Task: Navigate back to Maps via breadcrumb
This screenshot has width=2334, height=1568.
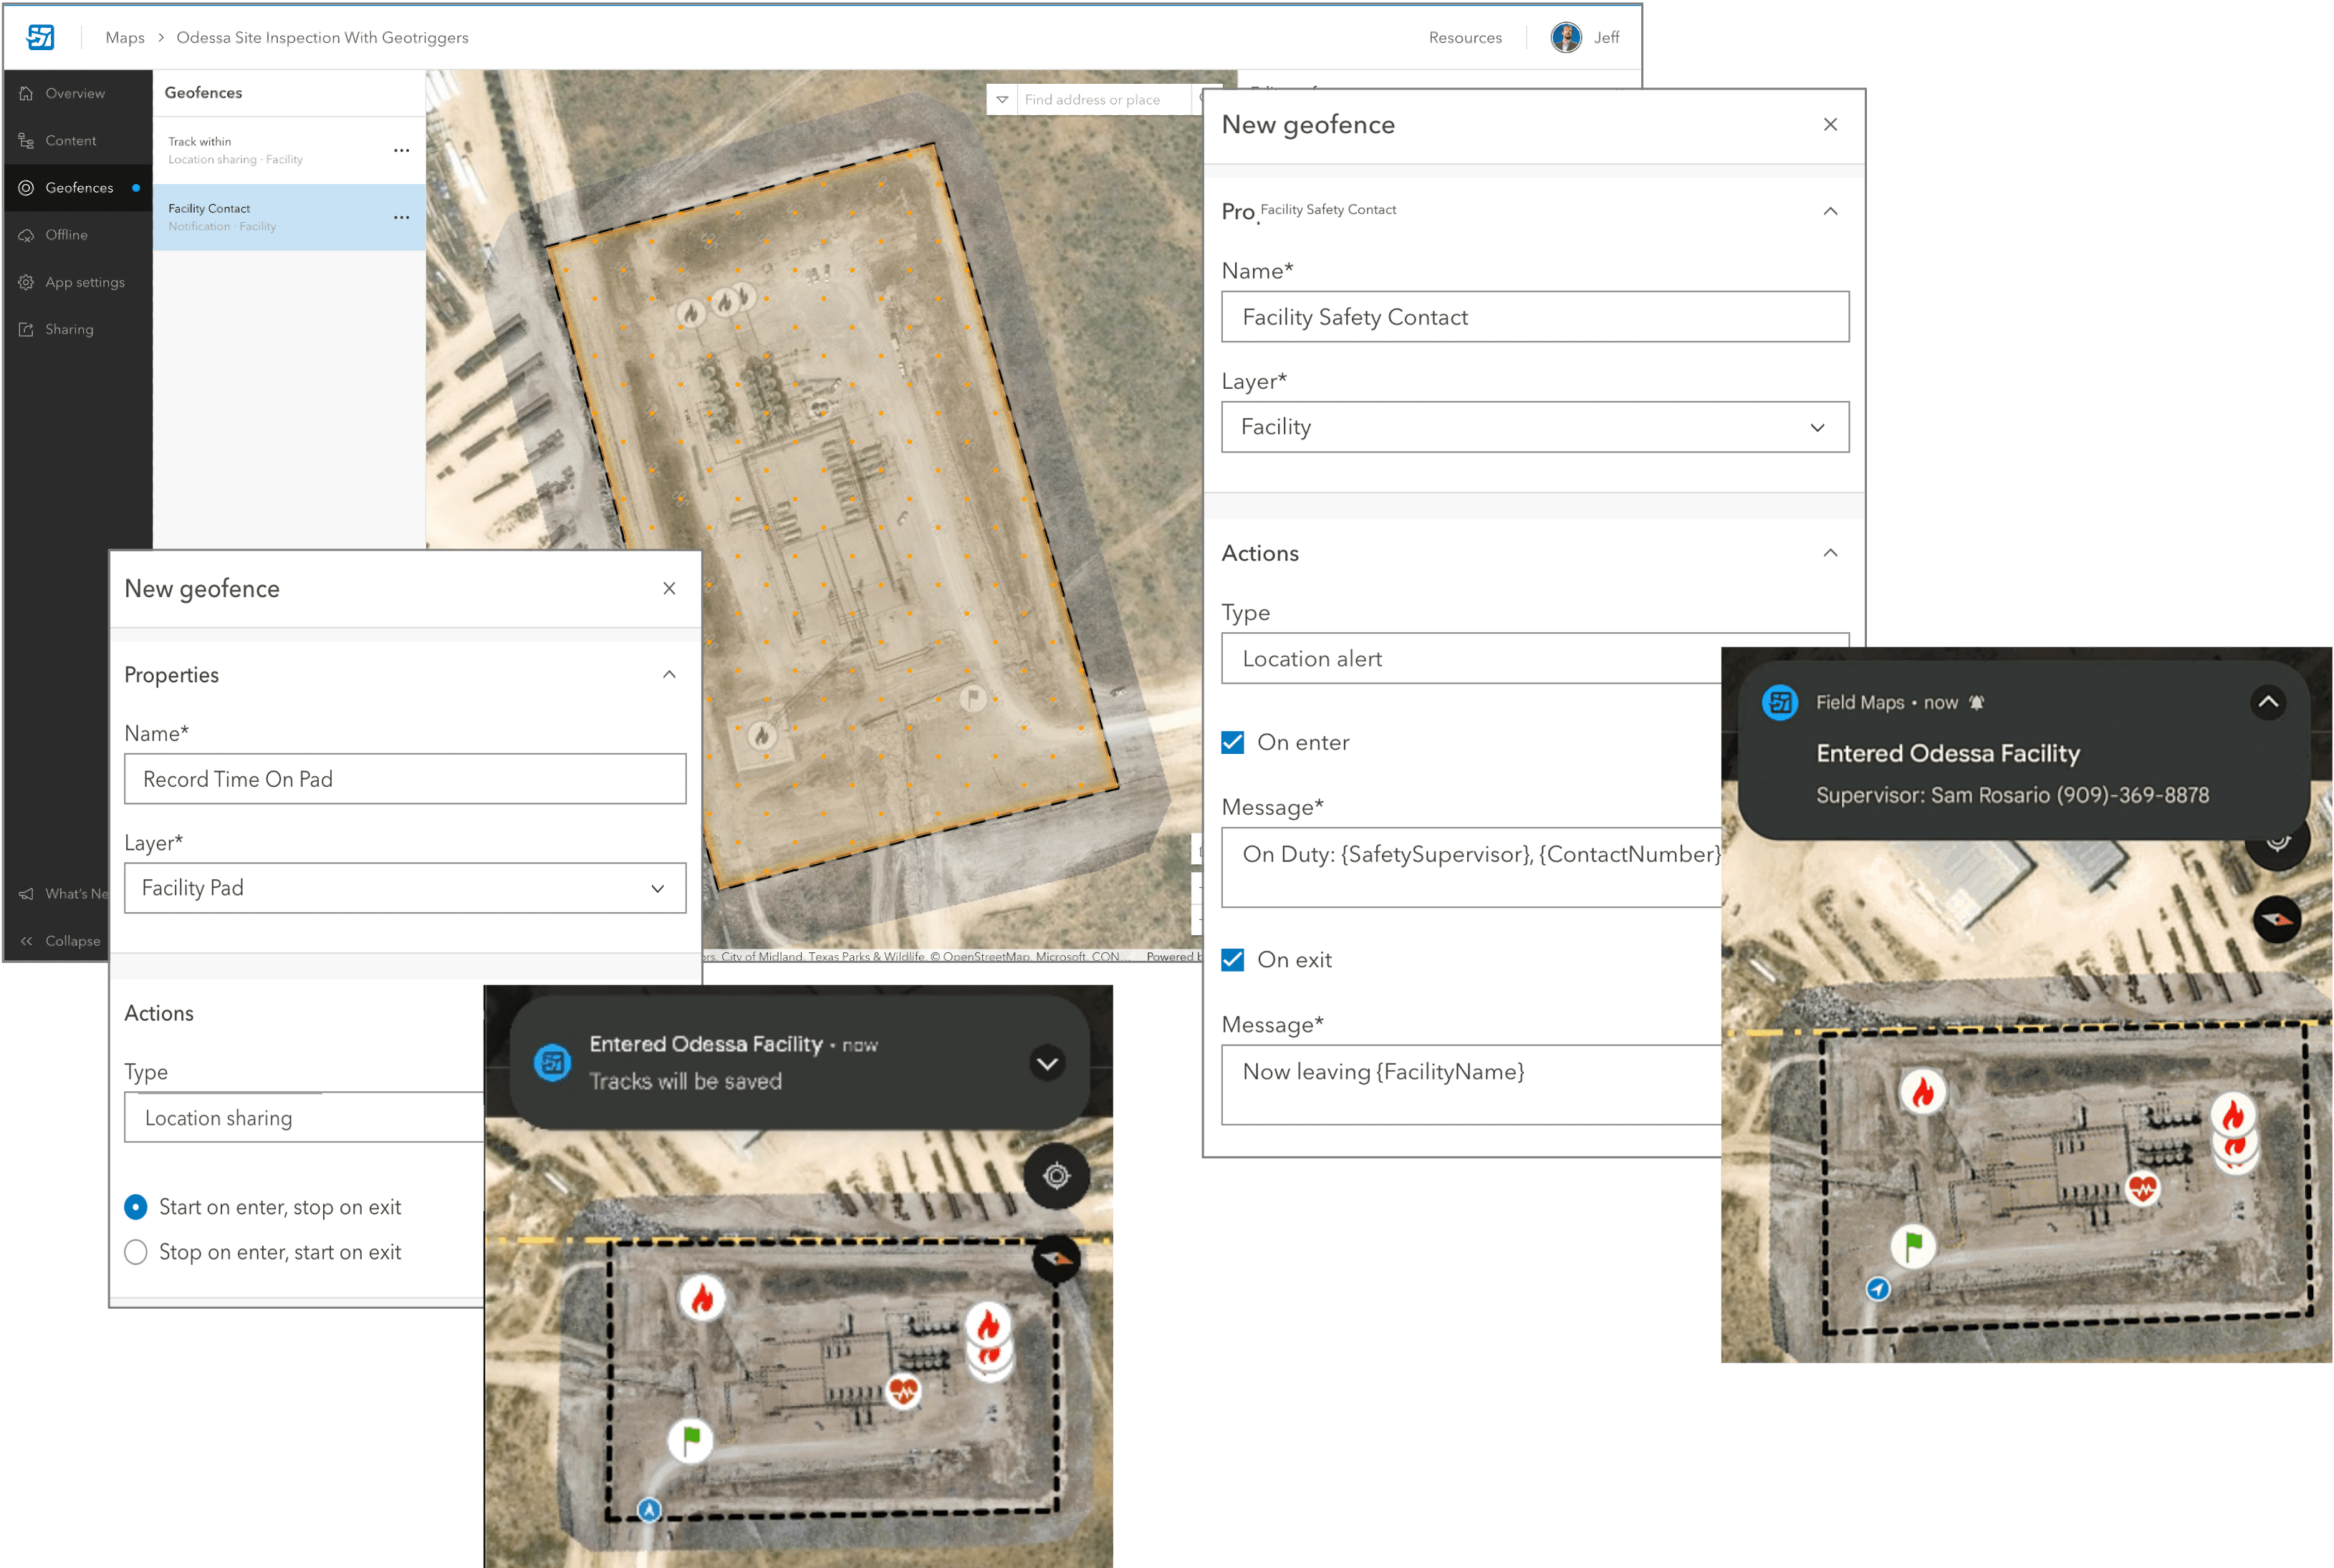Action: point(124,37)
